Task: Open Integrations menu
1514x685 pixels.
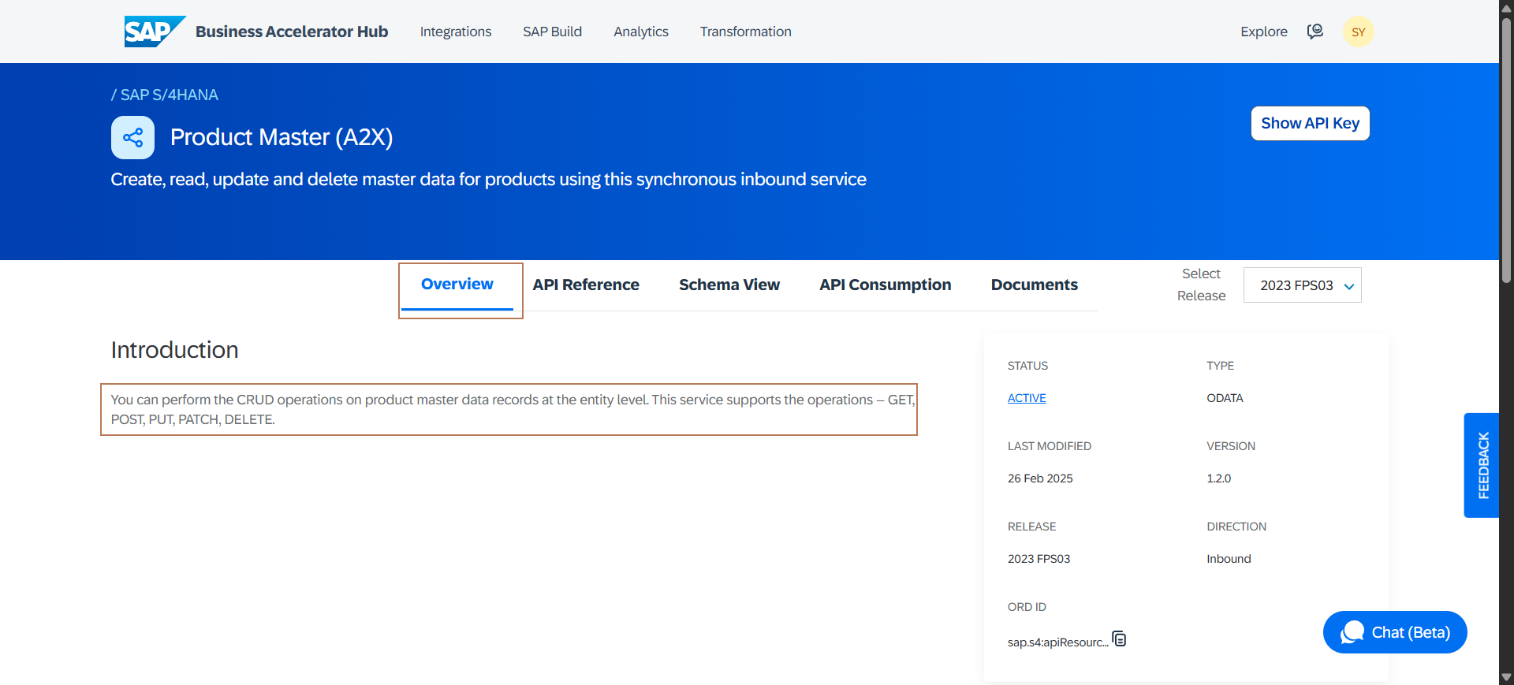Action: (455, 32)
